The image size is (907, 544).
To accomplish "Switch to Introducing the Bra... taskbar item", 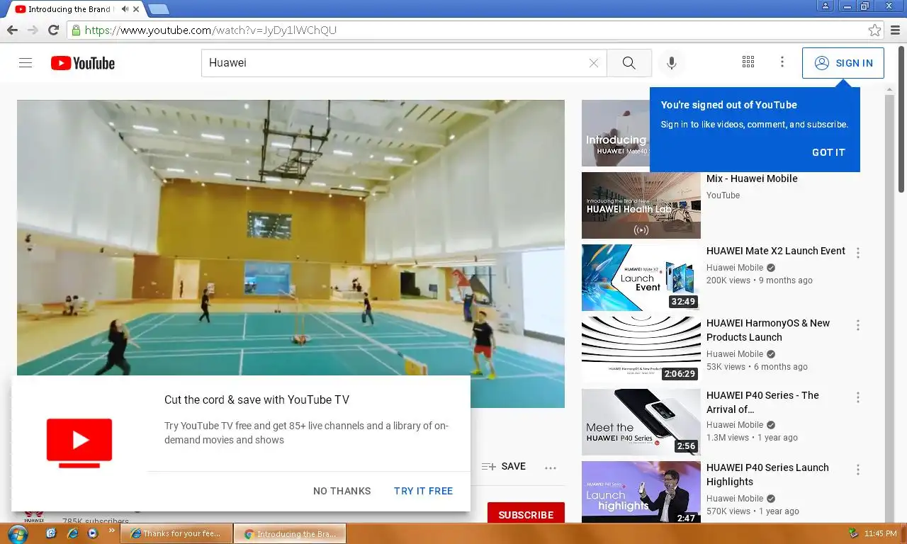I will click(x=290, y=533).
